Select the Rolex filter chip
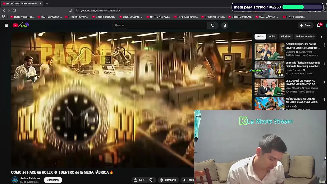The height and width of the screenshot is (184, 327). coord(272,37)
